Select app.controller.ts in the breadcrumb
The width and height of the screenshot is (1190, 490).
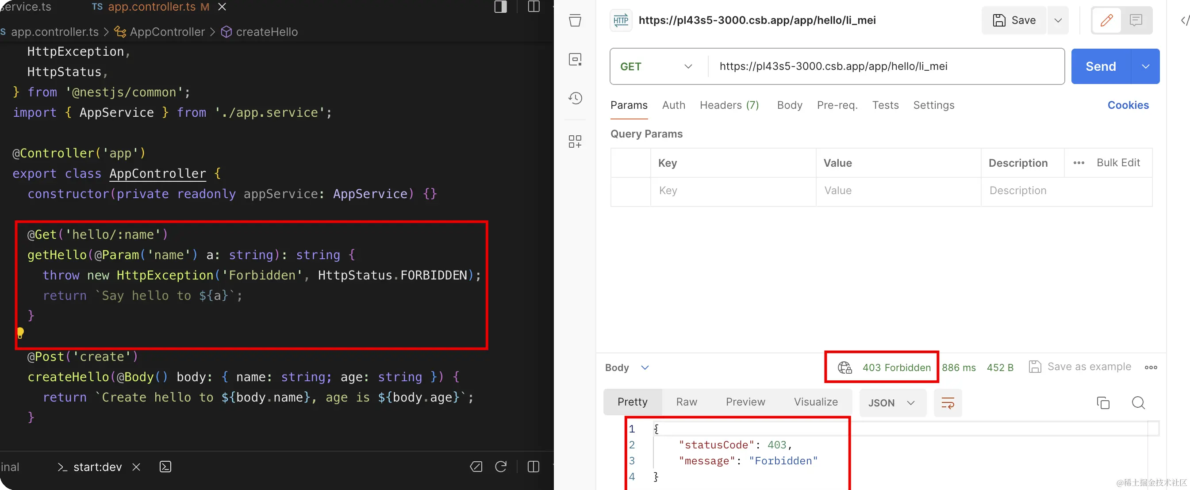(x=54, y=32)
